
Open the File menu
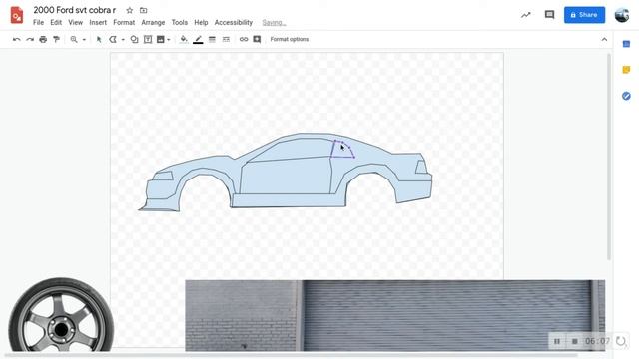coord(38,22)
